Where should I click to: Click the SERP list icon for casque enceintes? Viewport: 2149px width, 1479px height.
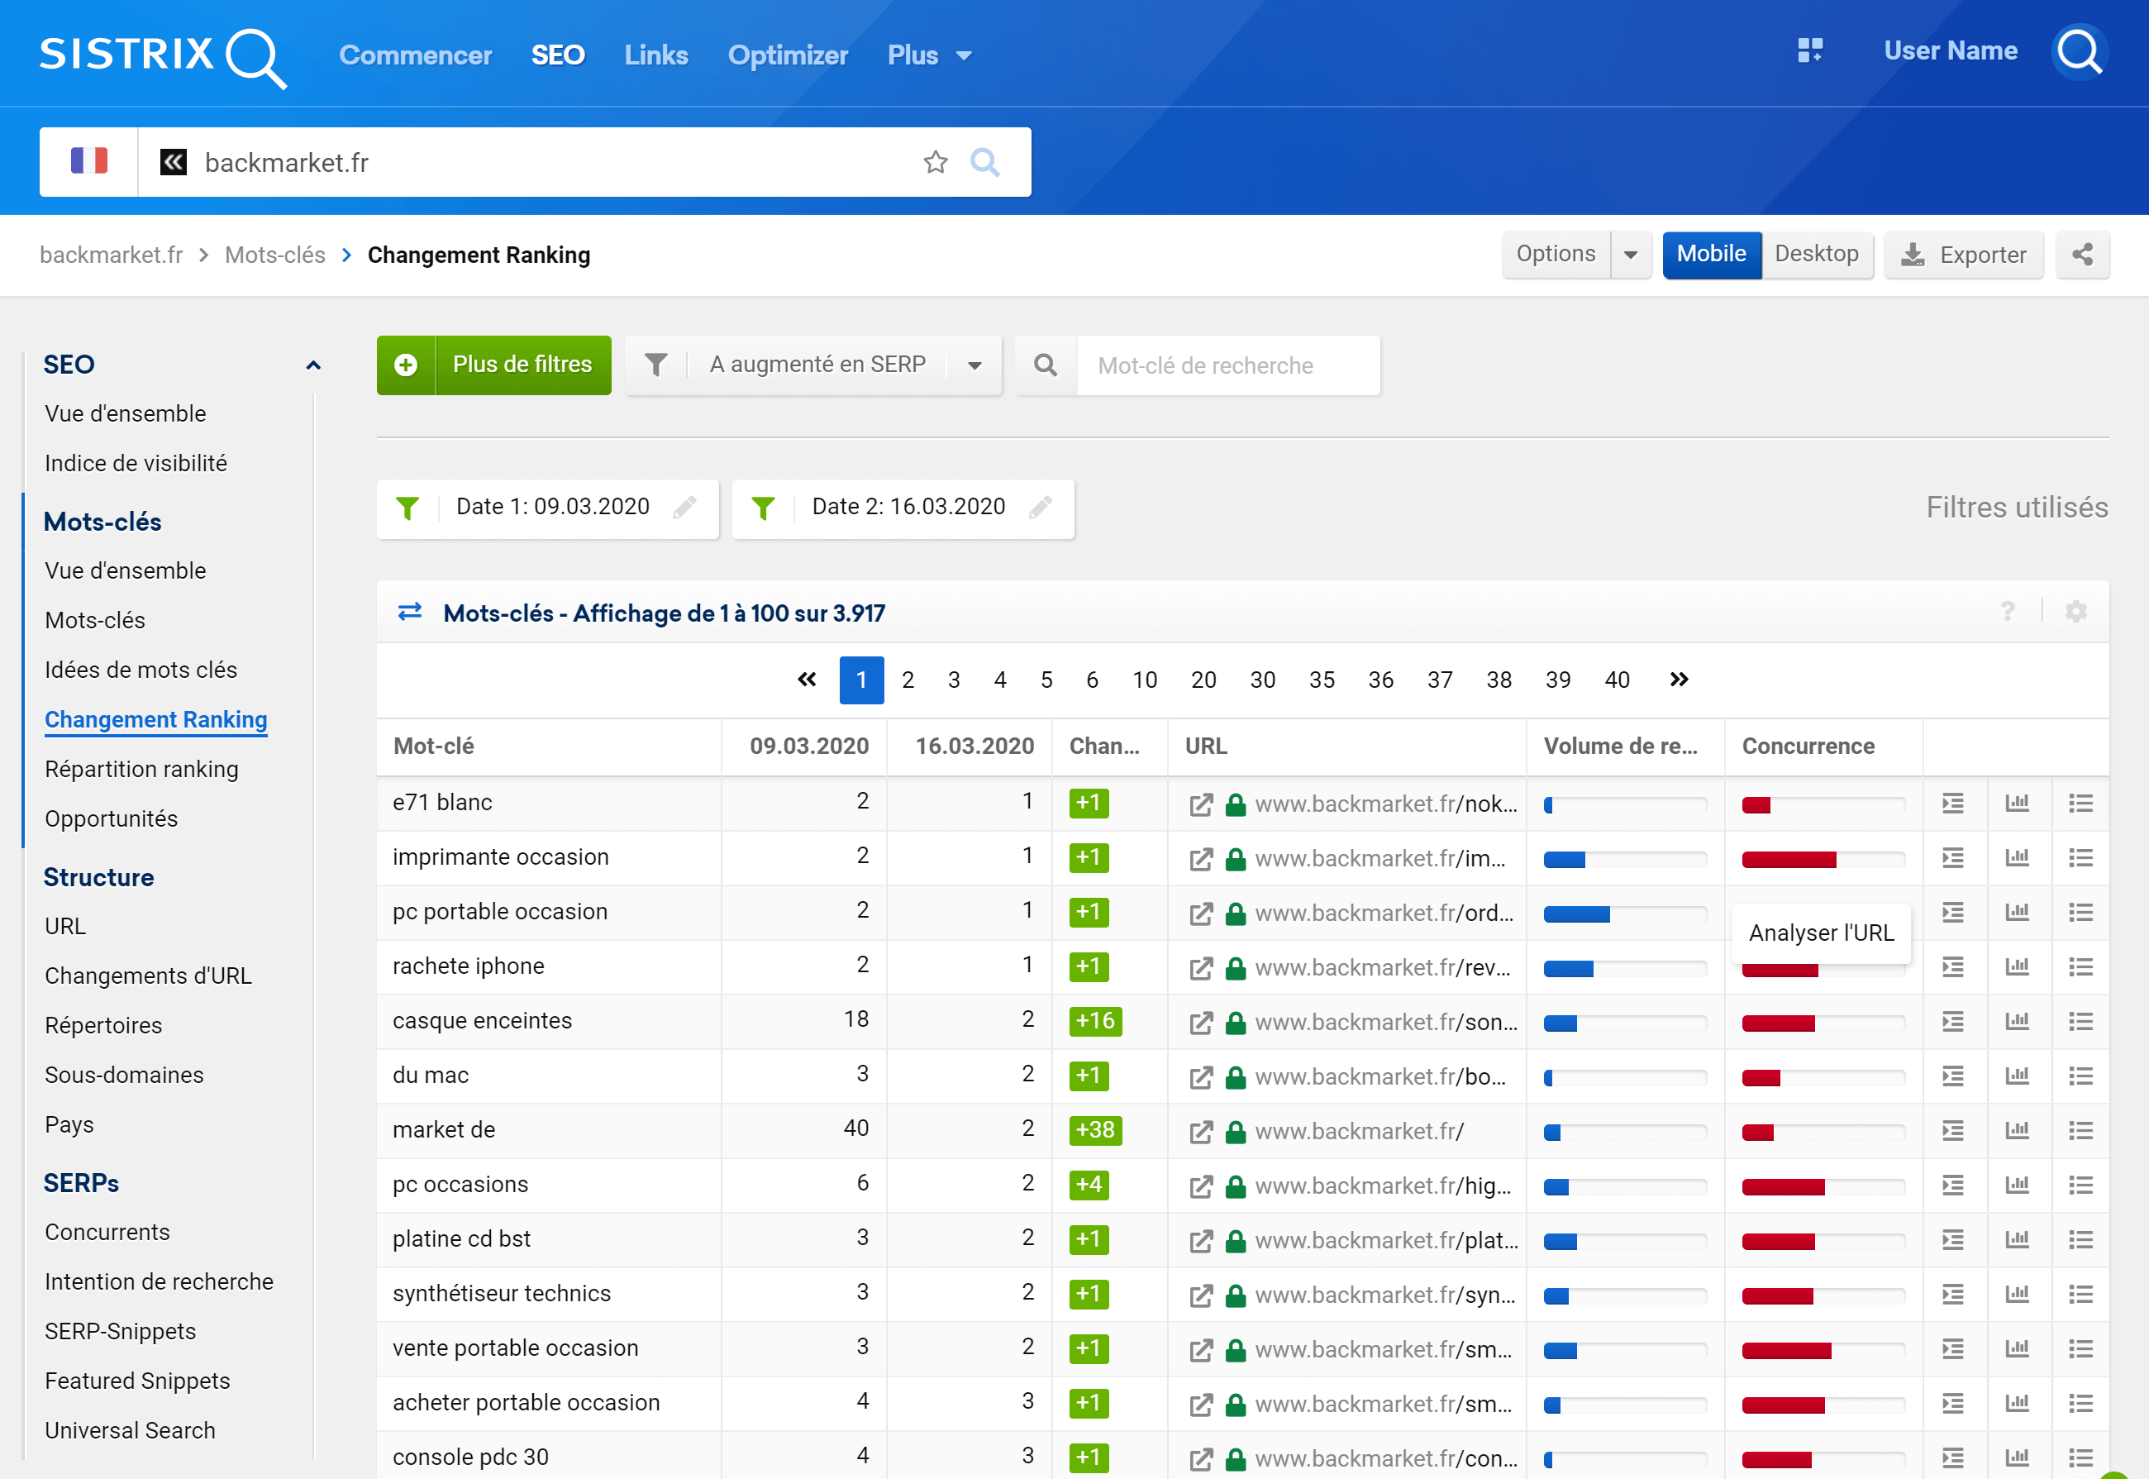2080,1021
